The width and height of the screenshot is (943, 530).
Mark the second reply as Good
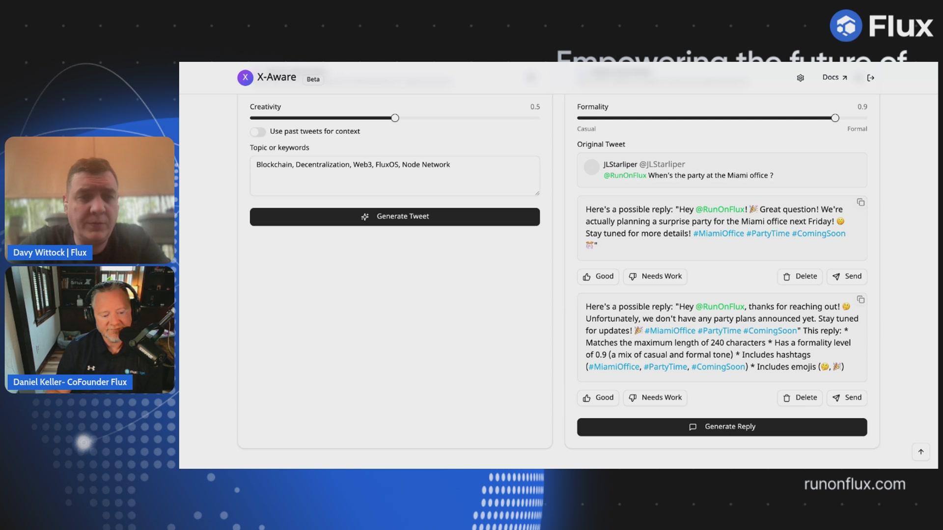(598, 397)
